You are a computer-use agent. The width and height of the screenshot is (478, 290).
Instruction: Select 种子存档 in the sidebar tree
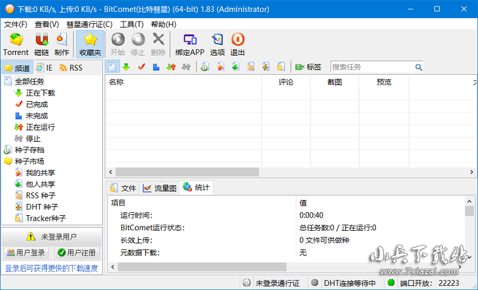click(29, 150)
